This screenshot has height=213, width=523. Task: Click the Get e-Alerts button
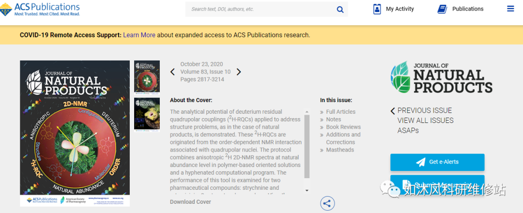pos(437,162)
